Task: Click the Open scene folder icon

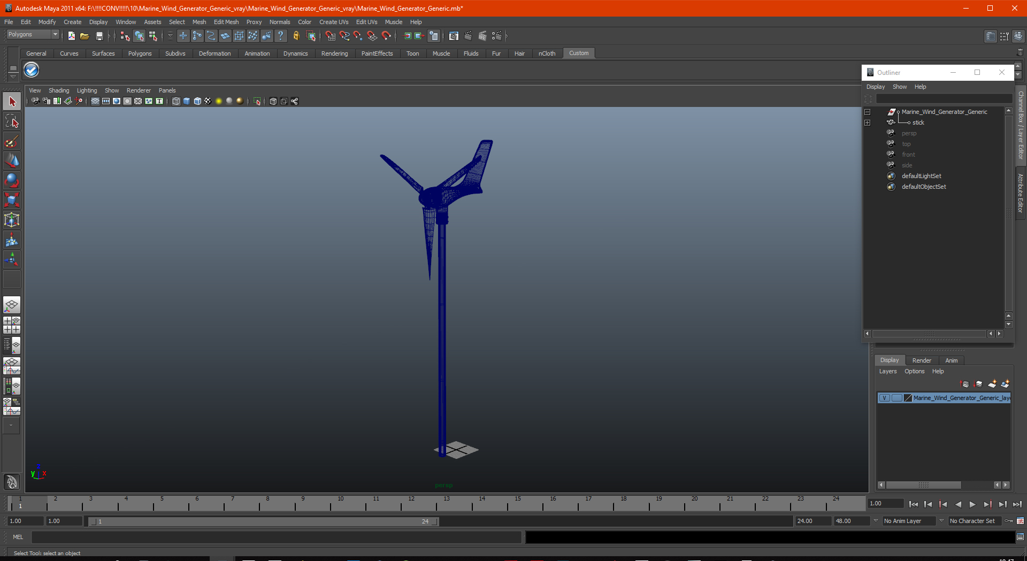Action: click(85, 36)
